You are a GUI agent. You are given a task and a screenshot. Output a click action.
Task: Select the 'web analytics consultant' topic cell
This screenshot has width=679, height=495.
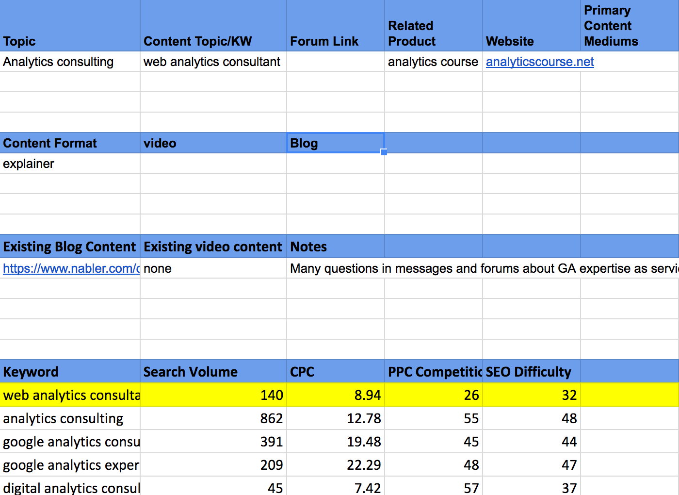[x=213, y=62]
